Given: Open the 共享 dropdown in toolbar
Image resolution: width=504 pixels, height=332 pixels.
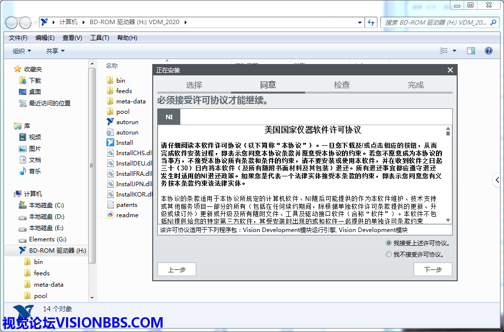Looking at the screenshot, I should (55, 51).
